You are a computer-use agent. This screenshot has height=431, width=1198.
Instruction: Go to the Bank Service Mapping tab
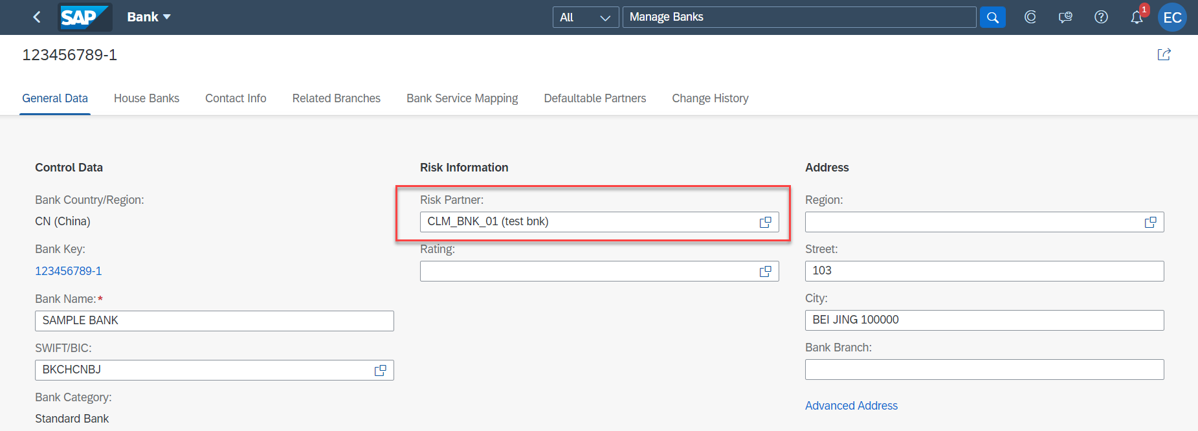click(x=462, y=98)
